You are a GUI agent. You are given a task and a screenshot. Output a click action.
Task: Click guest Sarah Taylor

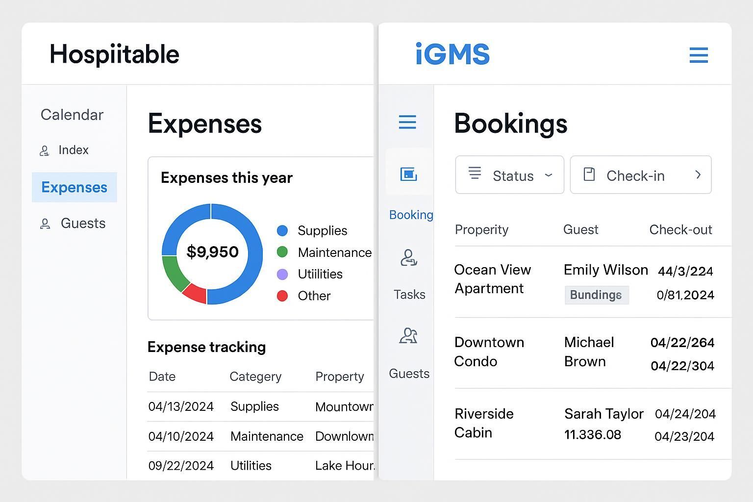[x=604, y=414]
